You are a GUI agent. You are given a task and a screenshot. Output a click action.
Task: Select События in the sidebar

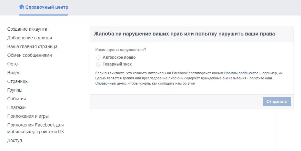(x=16, y=99)
